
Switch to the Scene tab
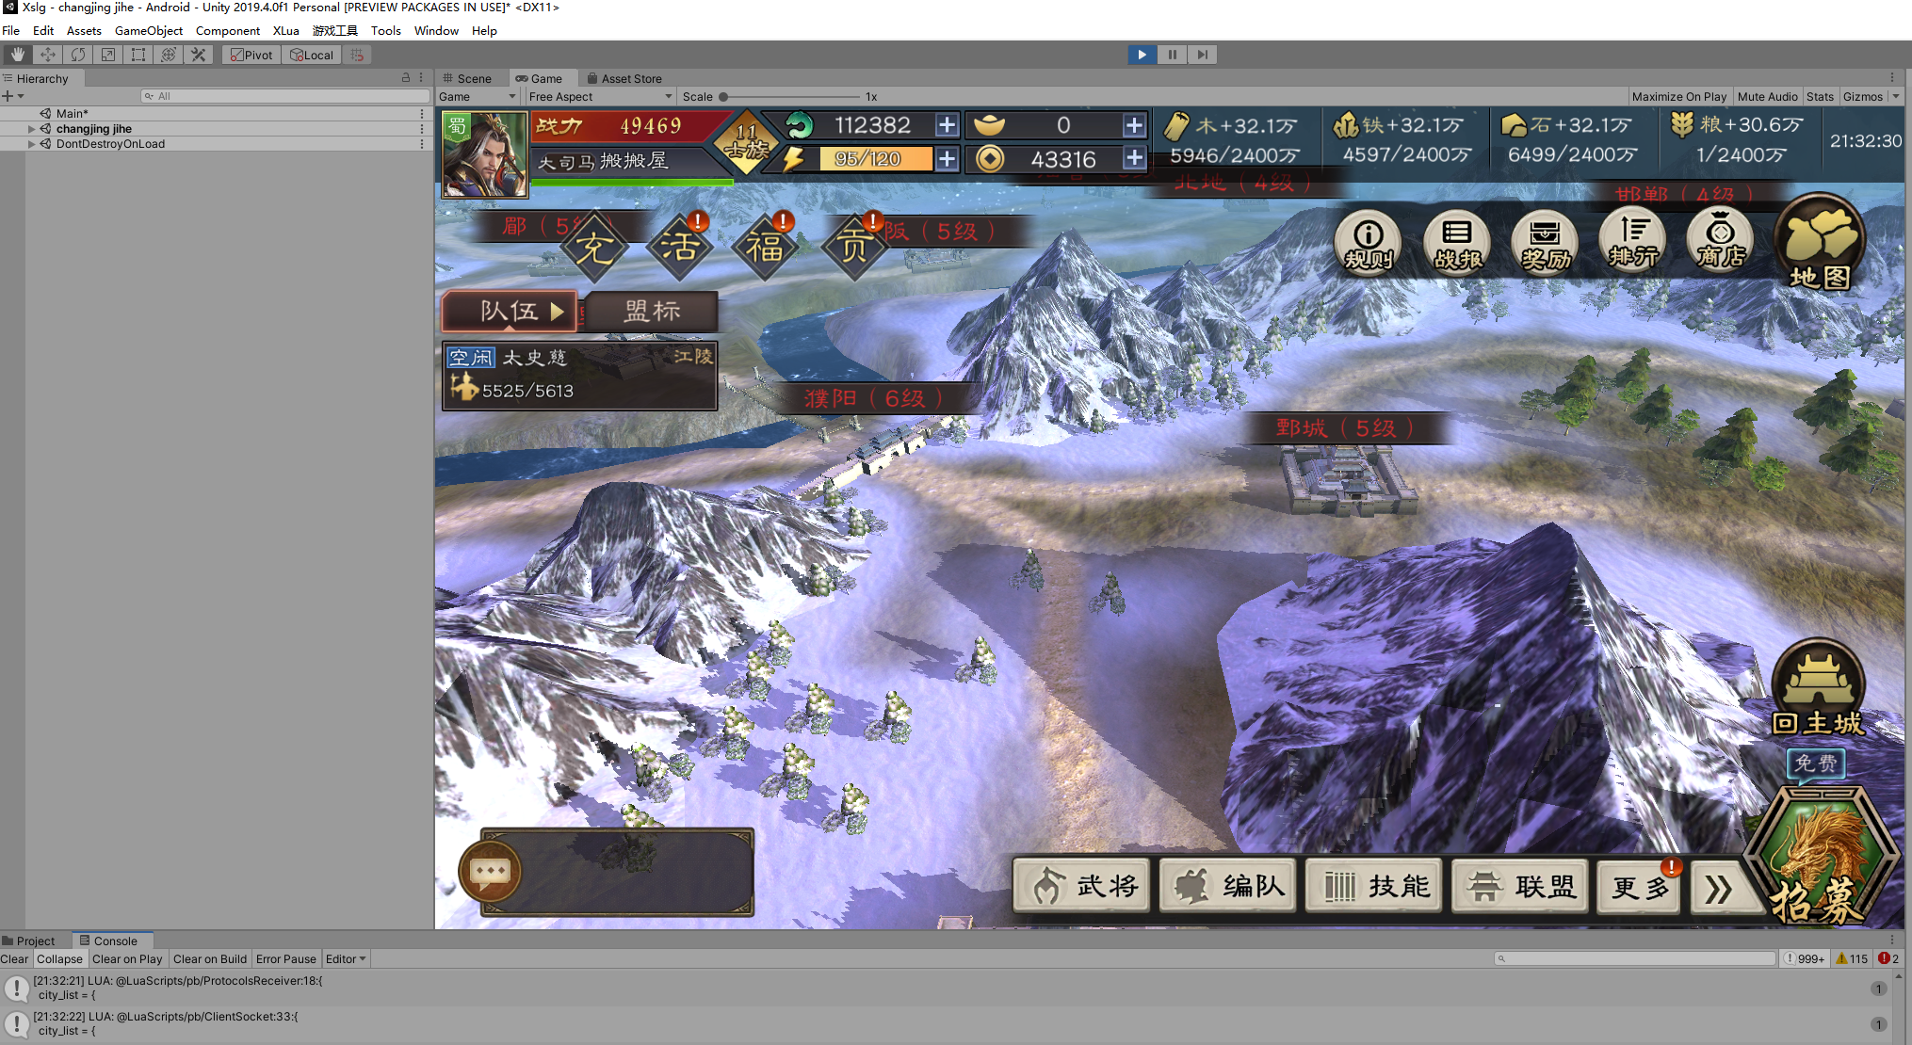coord(468,78)
